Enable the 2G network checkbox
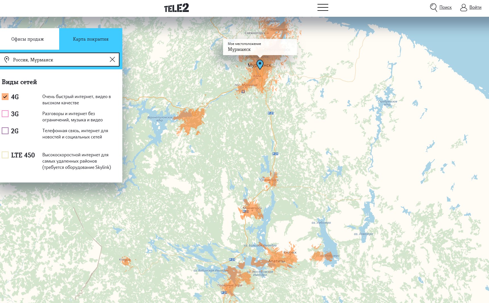Viewport: 489px width, 303px height. pyautogui.click(x=5, y=131)
